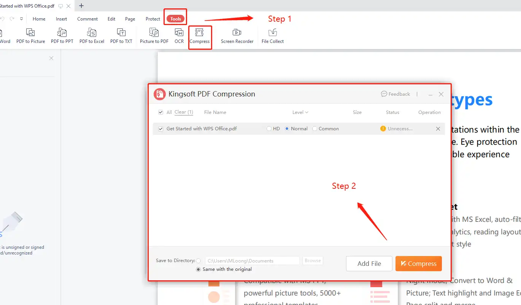Start the Screen Recorder tool
Screen dimensions: 521x305
pos(237,36)
